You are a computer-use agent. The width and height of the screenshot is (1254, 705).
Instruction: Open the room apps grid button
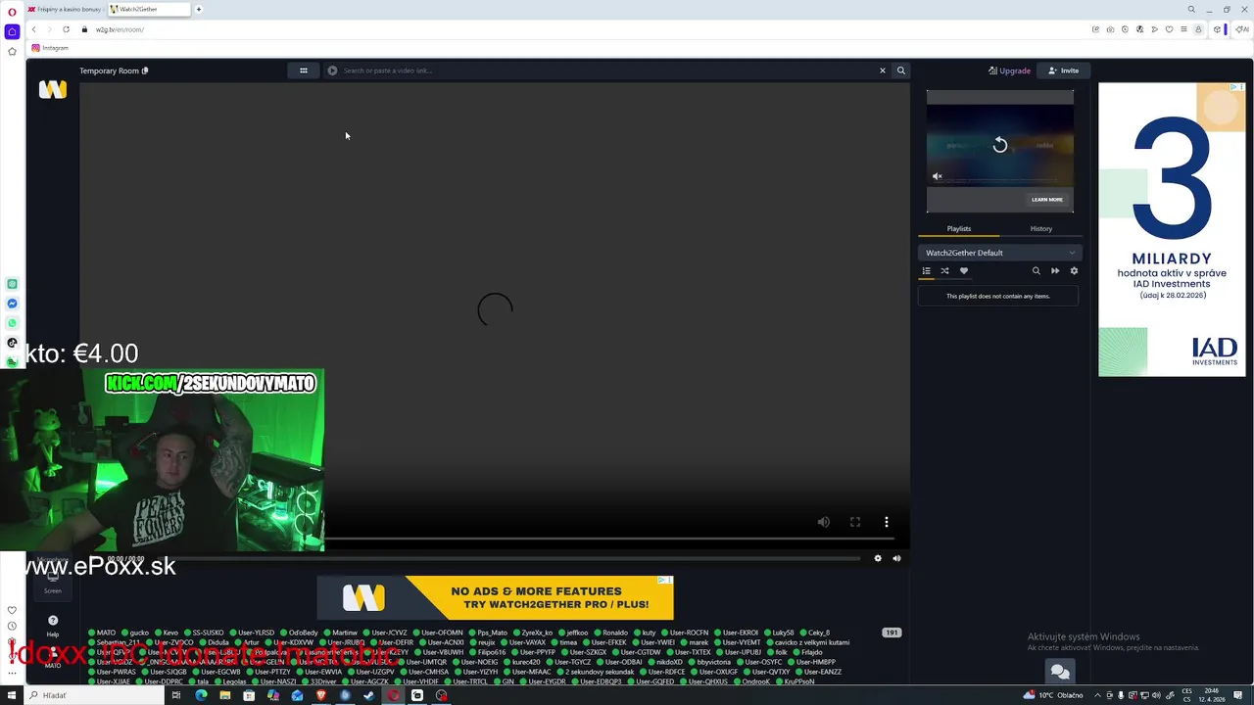pyautogui.click(x=304, y=70)
